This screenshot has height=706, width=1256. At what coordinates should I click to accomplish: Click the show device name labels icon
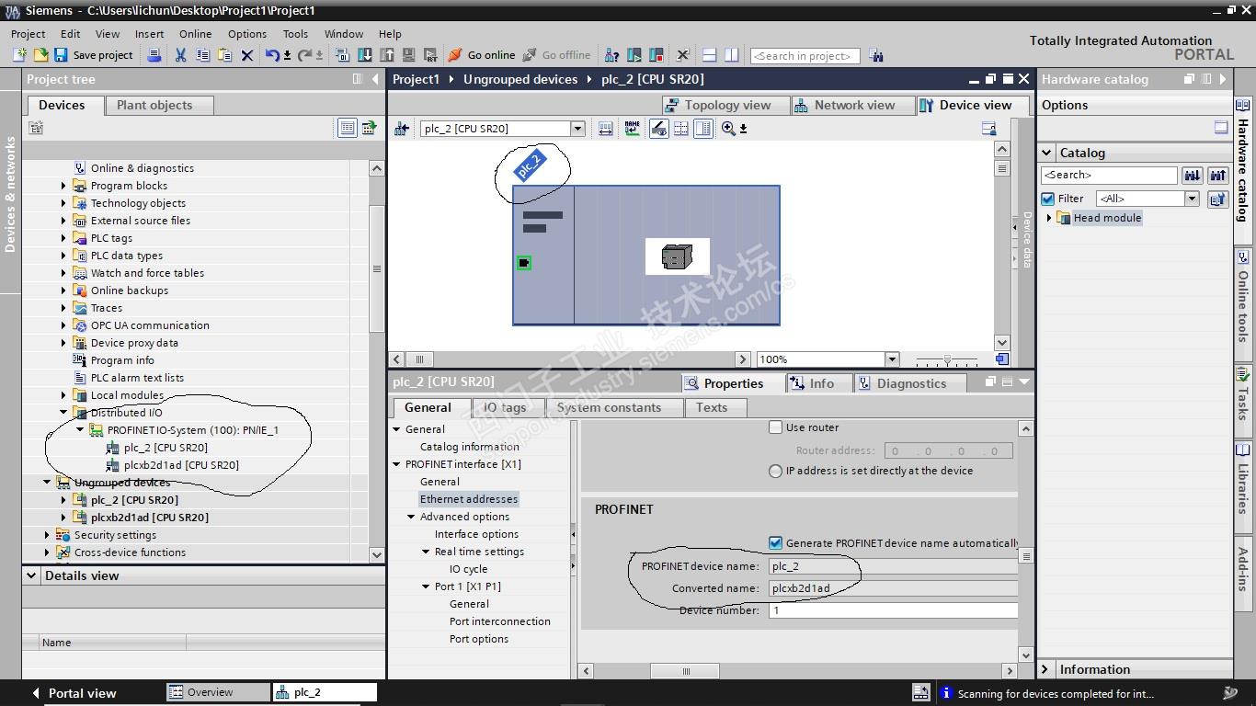pyautogui.click(x=632, y=129)
